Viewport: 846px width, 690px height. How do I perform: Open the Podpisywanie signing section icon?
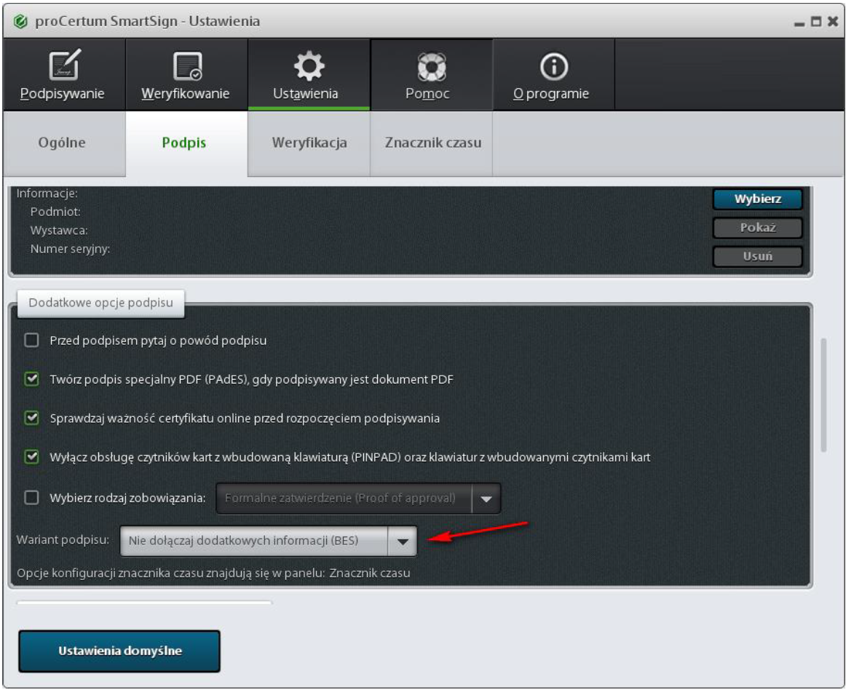(x=63, y=66)
